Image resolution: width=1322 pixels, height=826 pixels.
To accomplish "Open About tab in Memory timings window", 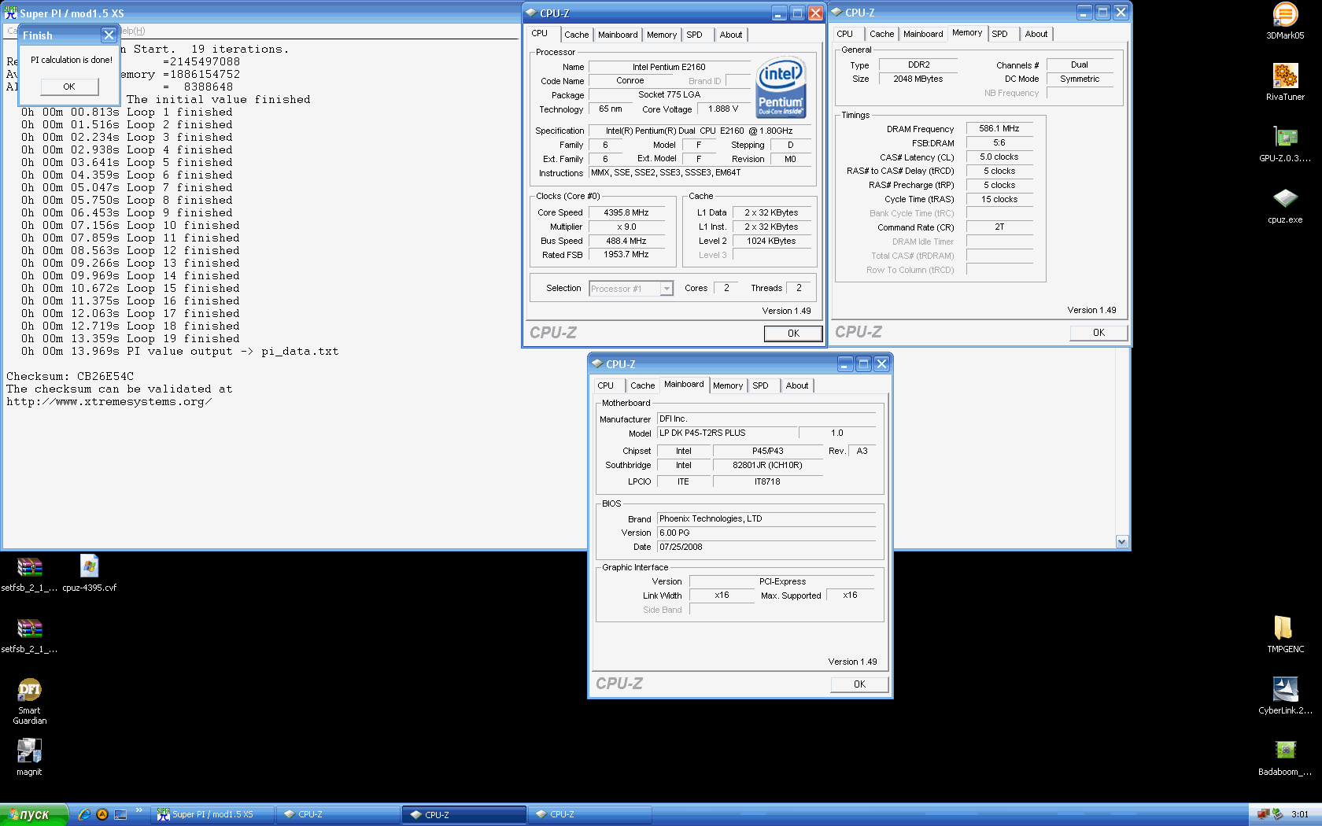I will coord(1036,34).
